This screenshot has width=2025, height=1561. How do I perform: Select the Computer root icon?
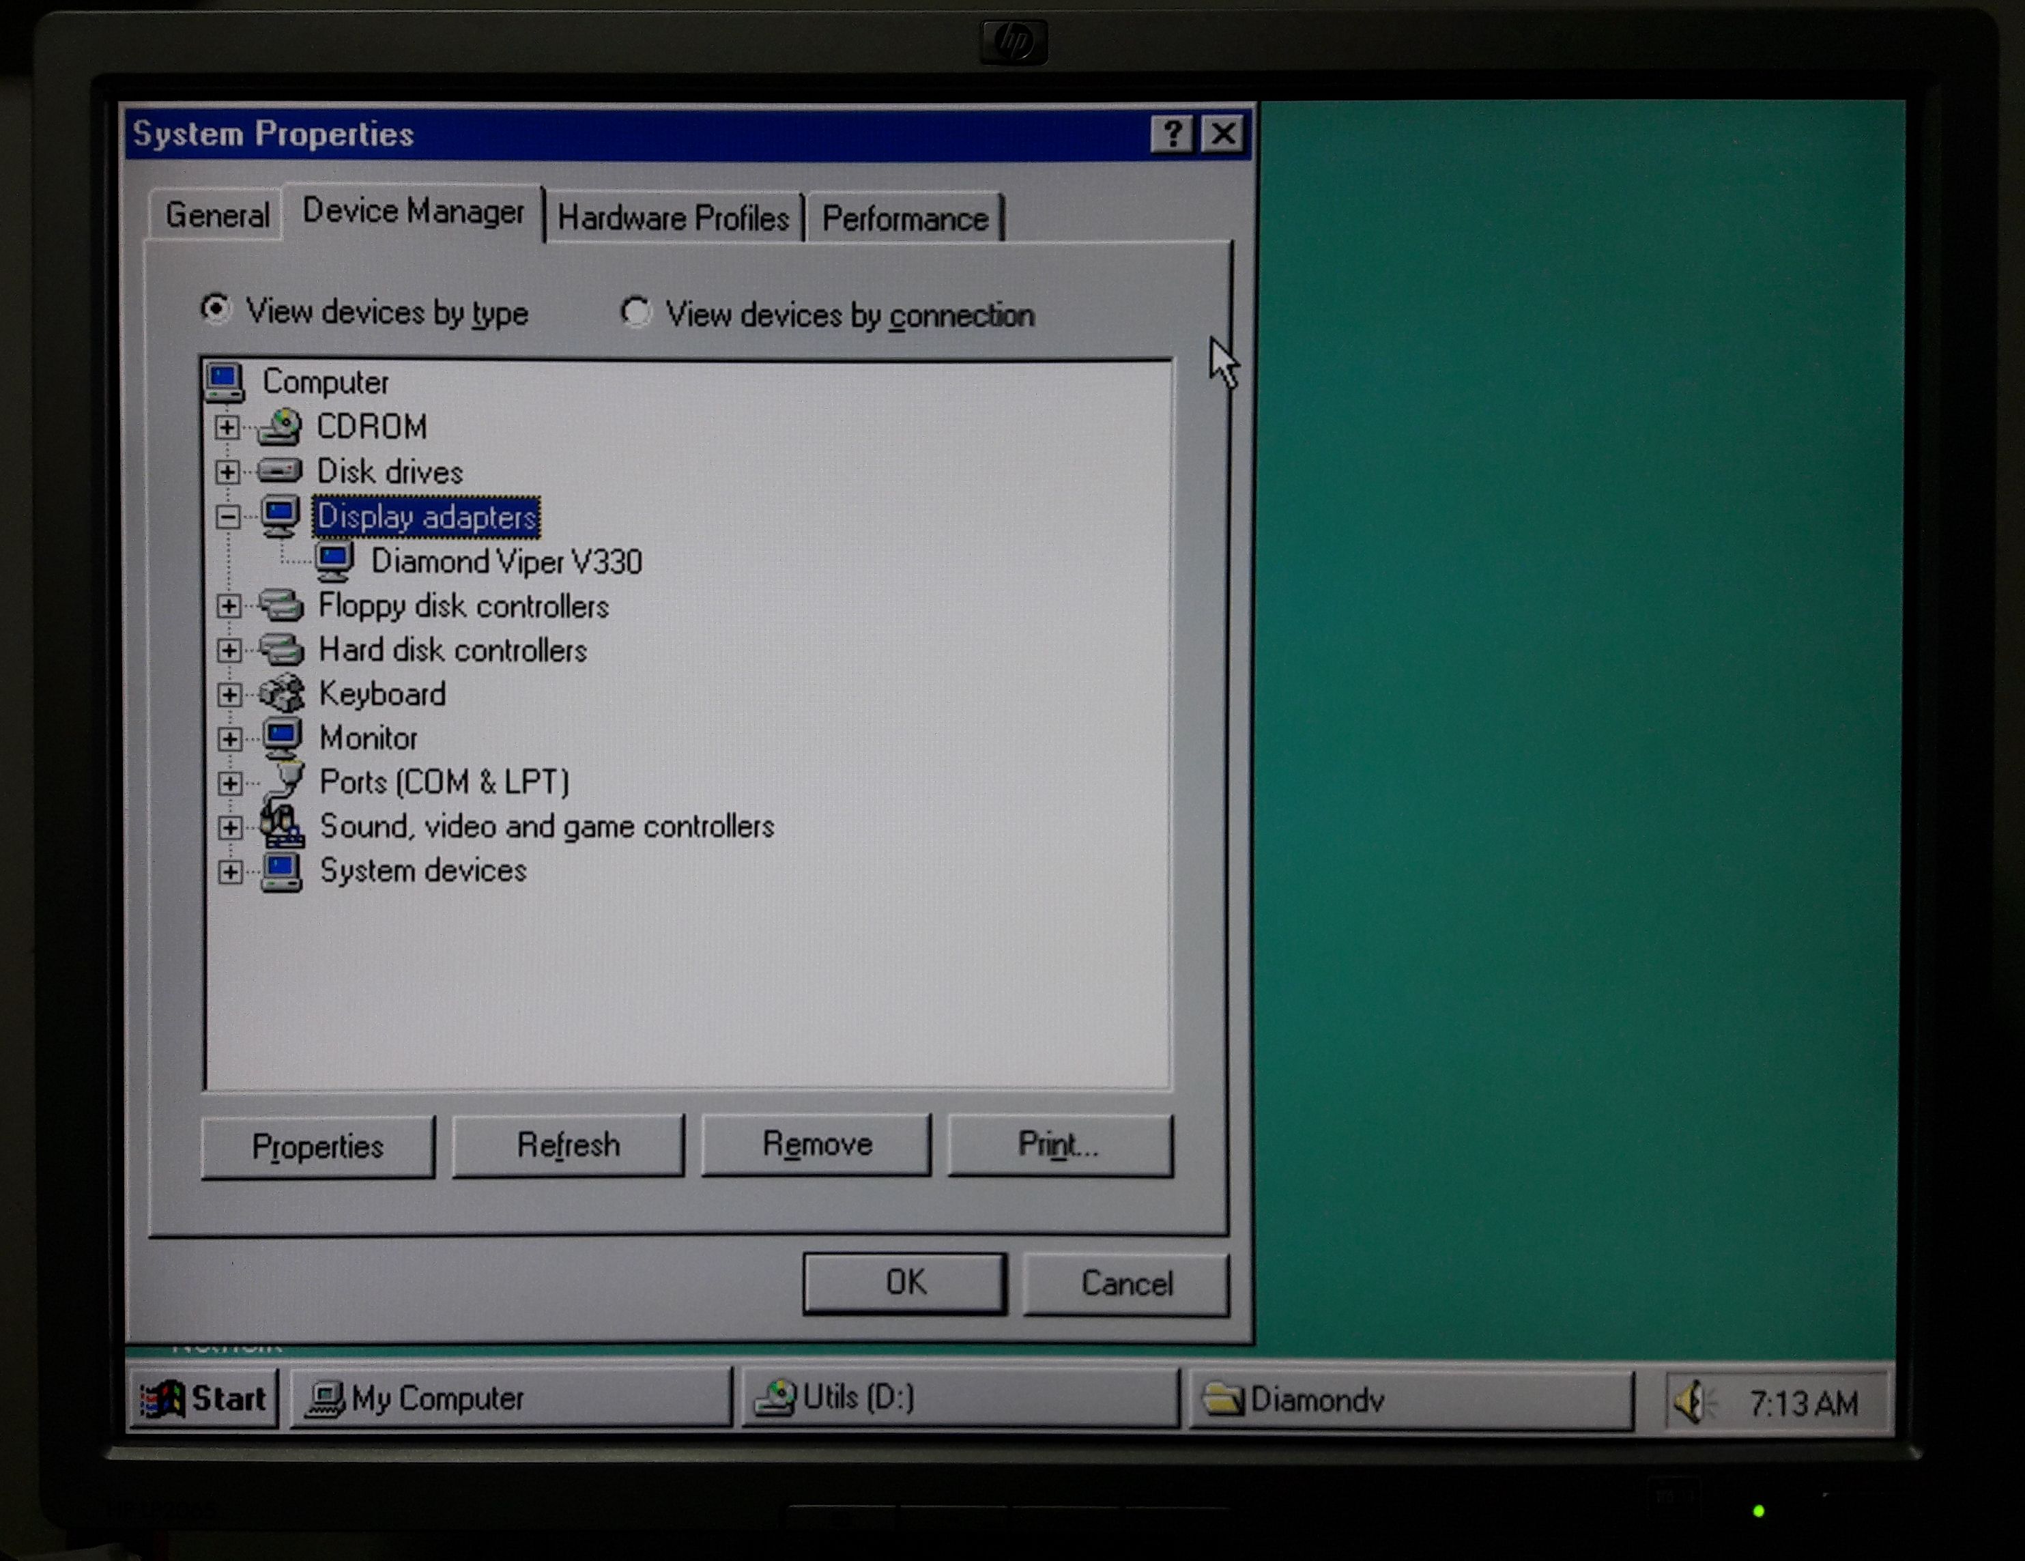point(225,382)
